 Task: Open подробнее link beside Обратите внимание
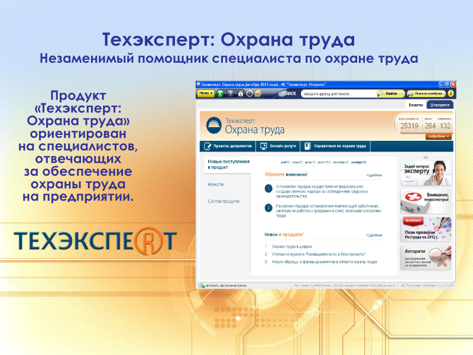tap(374, 175)
